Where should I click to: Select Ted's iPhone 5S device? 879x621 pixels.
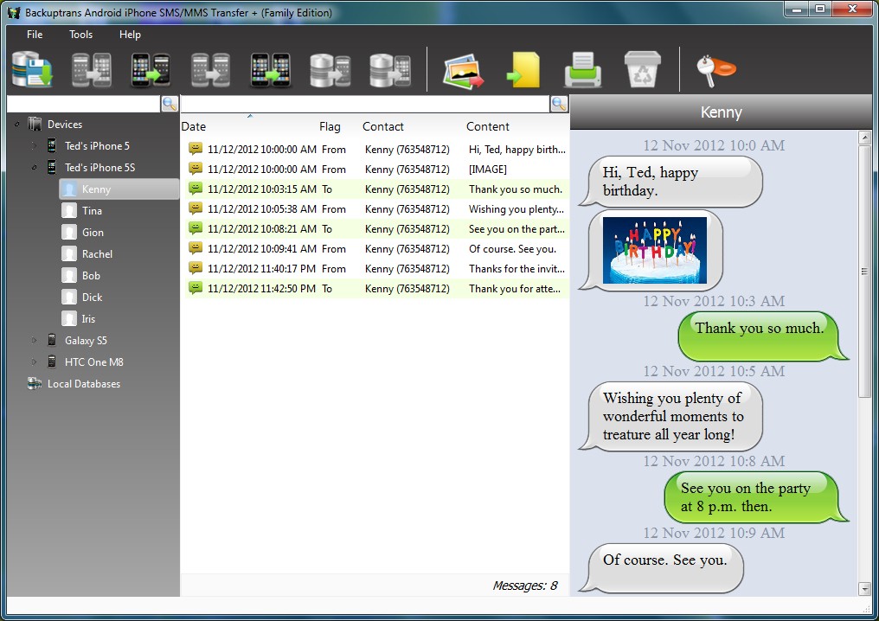(x=99, y=168)
